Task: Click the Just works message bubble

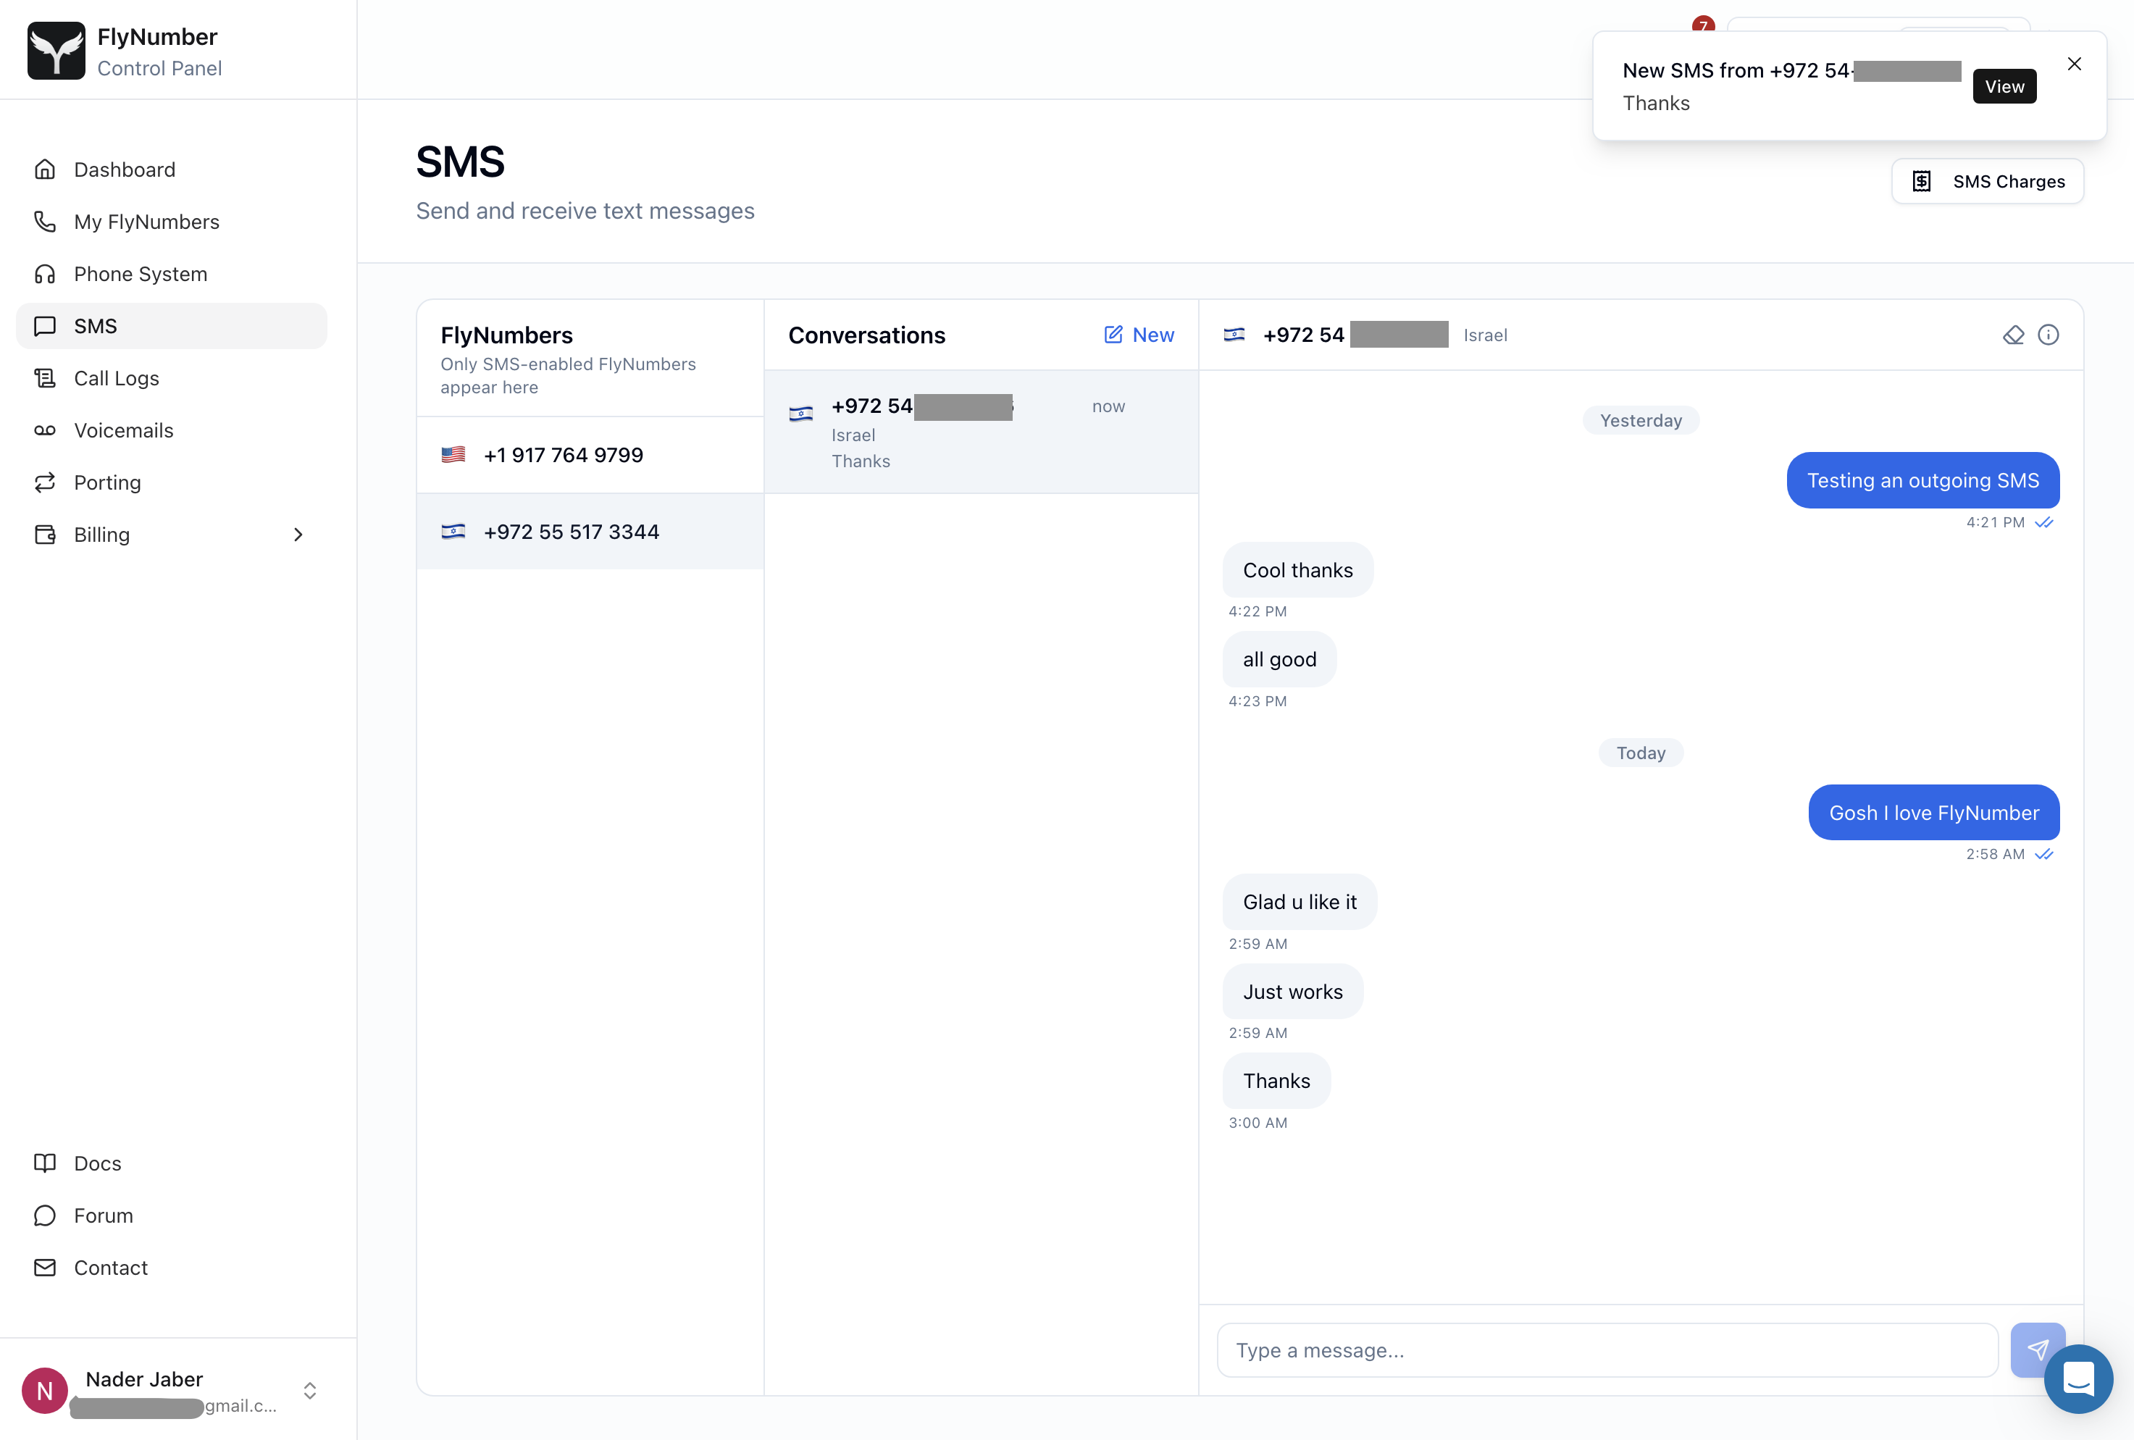Action: (x=1293, y=992)
